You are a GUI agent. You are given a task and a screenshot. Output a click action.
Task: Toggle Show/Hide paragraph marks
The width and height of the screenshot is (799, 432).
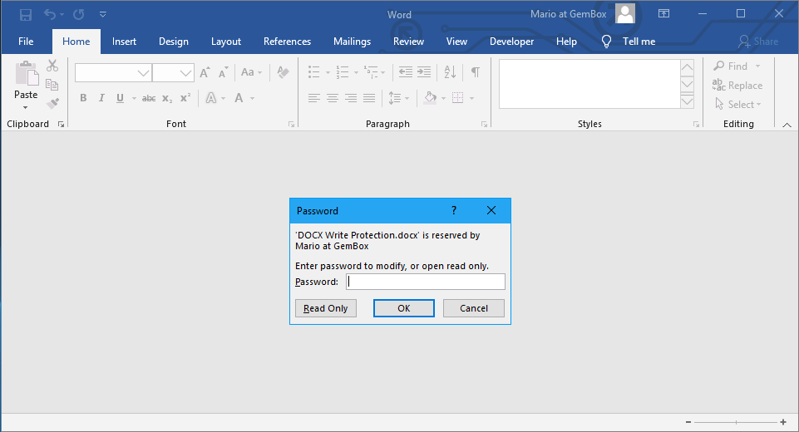coord(475,72)
